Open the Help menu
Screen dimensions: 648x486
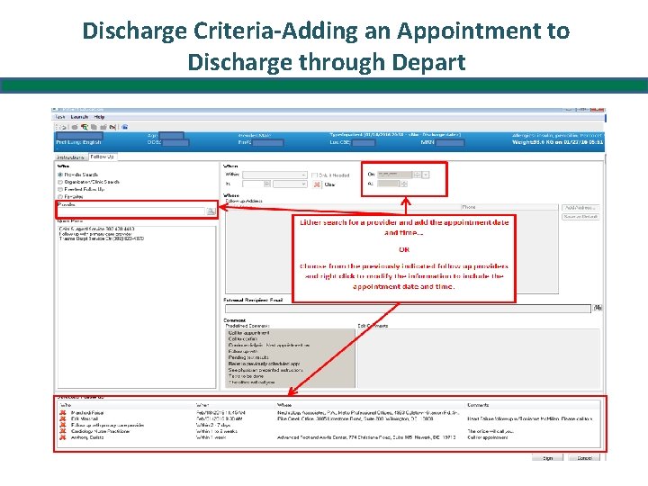pos(99,117)
